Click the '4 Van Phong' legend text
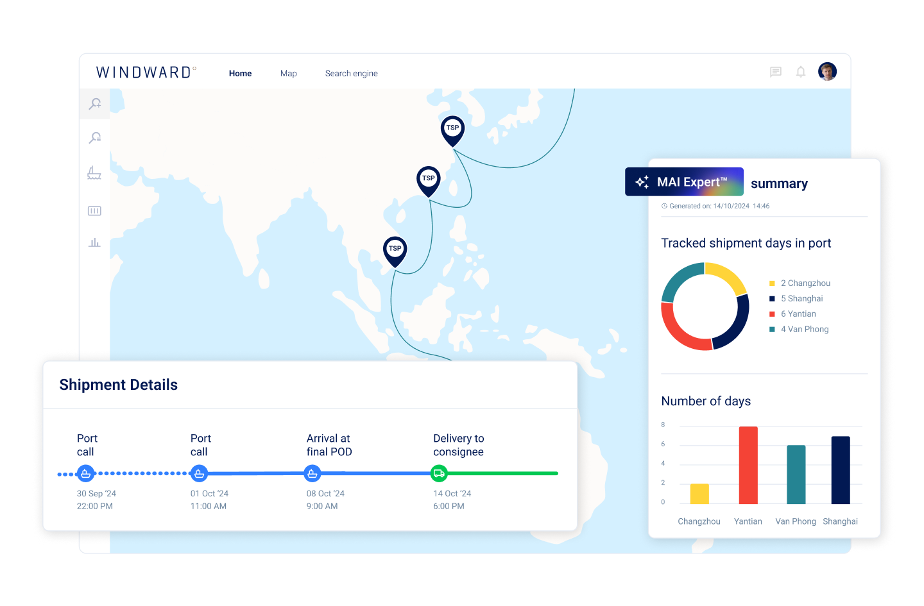The image size is (924, 606). (805, 330)
